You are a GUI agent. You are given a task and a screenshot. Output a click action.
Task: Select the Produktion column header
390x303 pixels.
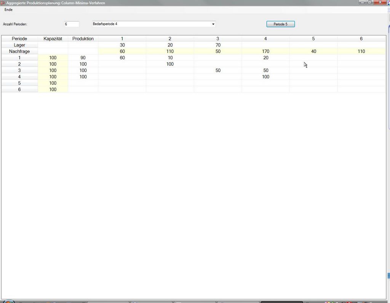coord(83,39)
